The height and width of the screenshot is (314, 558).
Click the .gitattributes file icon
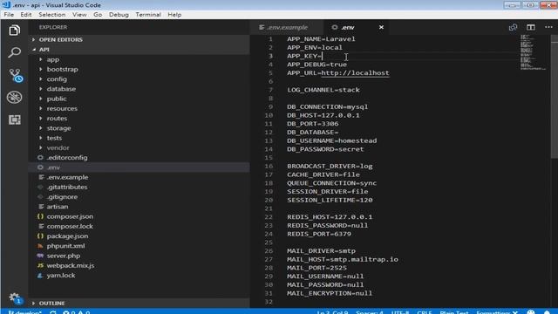40,187
